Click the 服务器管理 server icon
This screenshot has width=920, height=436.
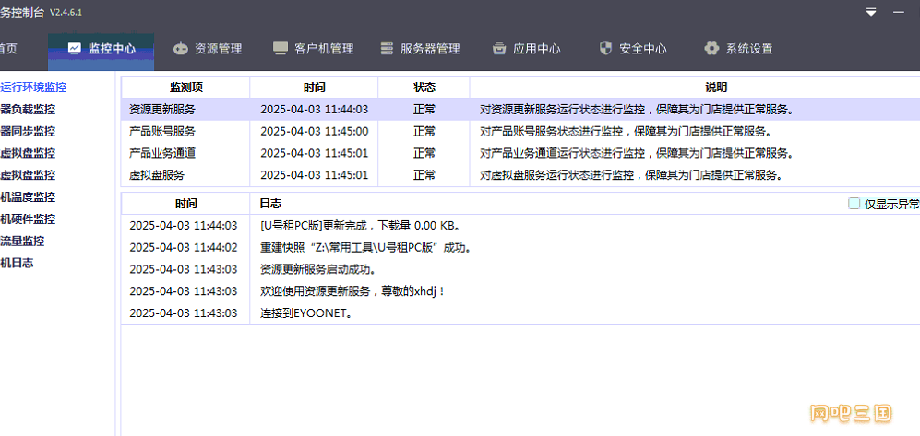pos(386,49)
